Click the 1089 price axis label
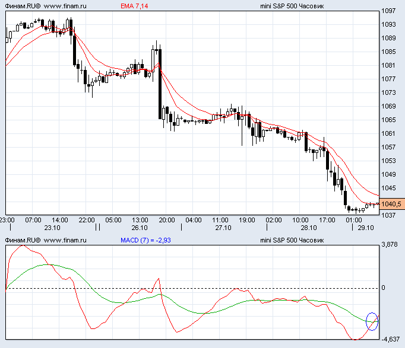 pos(388,38)
